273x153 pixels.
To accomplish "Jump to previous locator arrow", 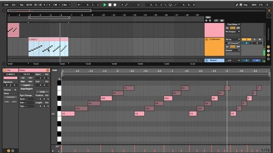I will click(206, 20).
